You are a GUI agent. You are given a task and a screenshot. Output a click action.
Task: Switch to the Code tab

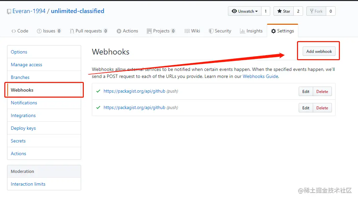20,31
